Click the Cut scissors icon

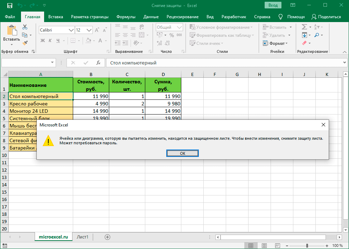point(25,27)
